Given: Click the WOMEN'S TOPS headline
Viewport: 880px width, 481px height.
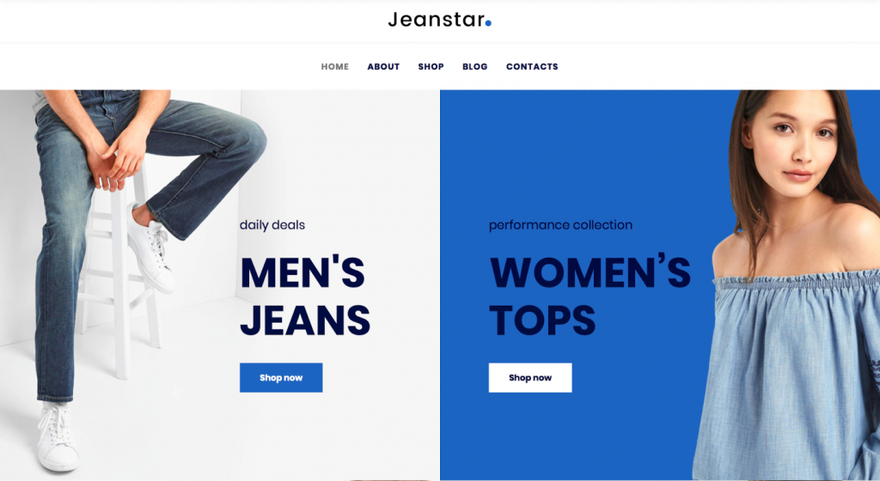Looking at the screenshot, I should pos(590,296).
